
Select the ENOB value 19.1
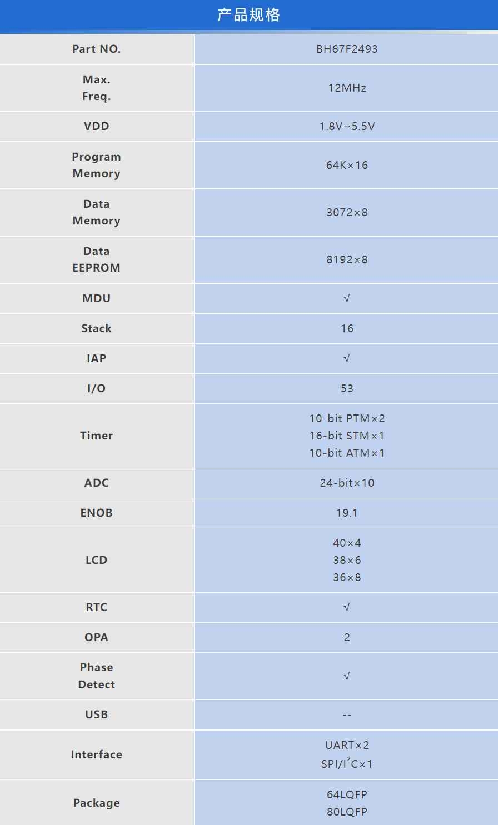click(x=347, y=513)
